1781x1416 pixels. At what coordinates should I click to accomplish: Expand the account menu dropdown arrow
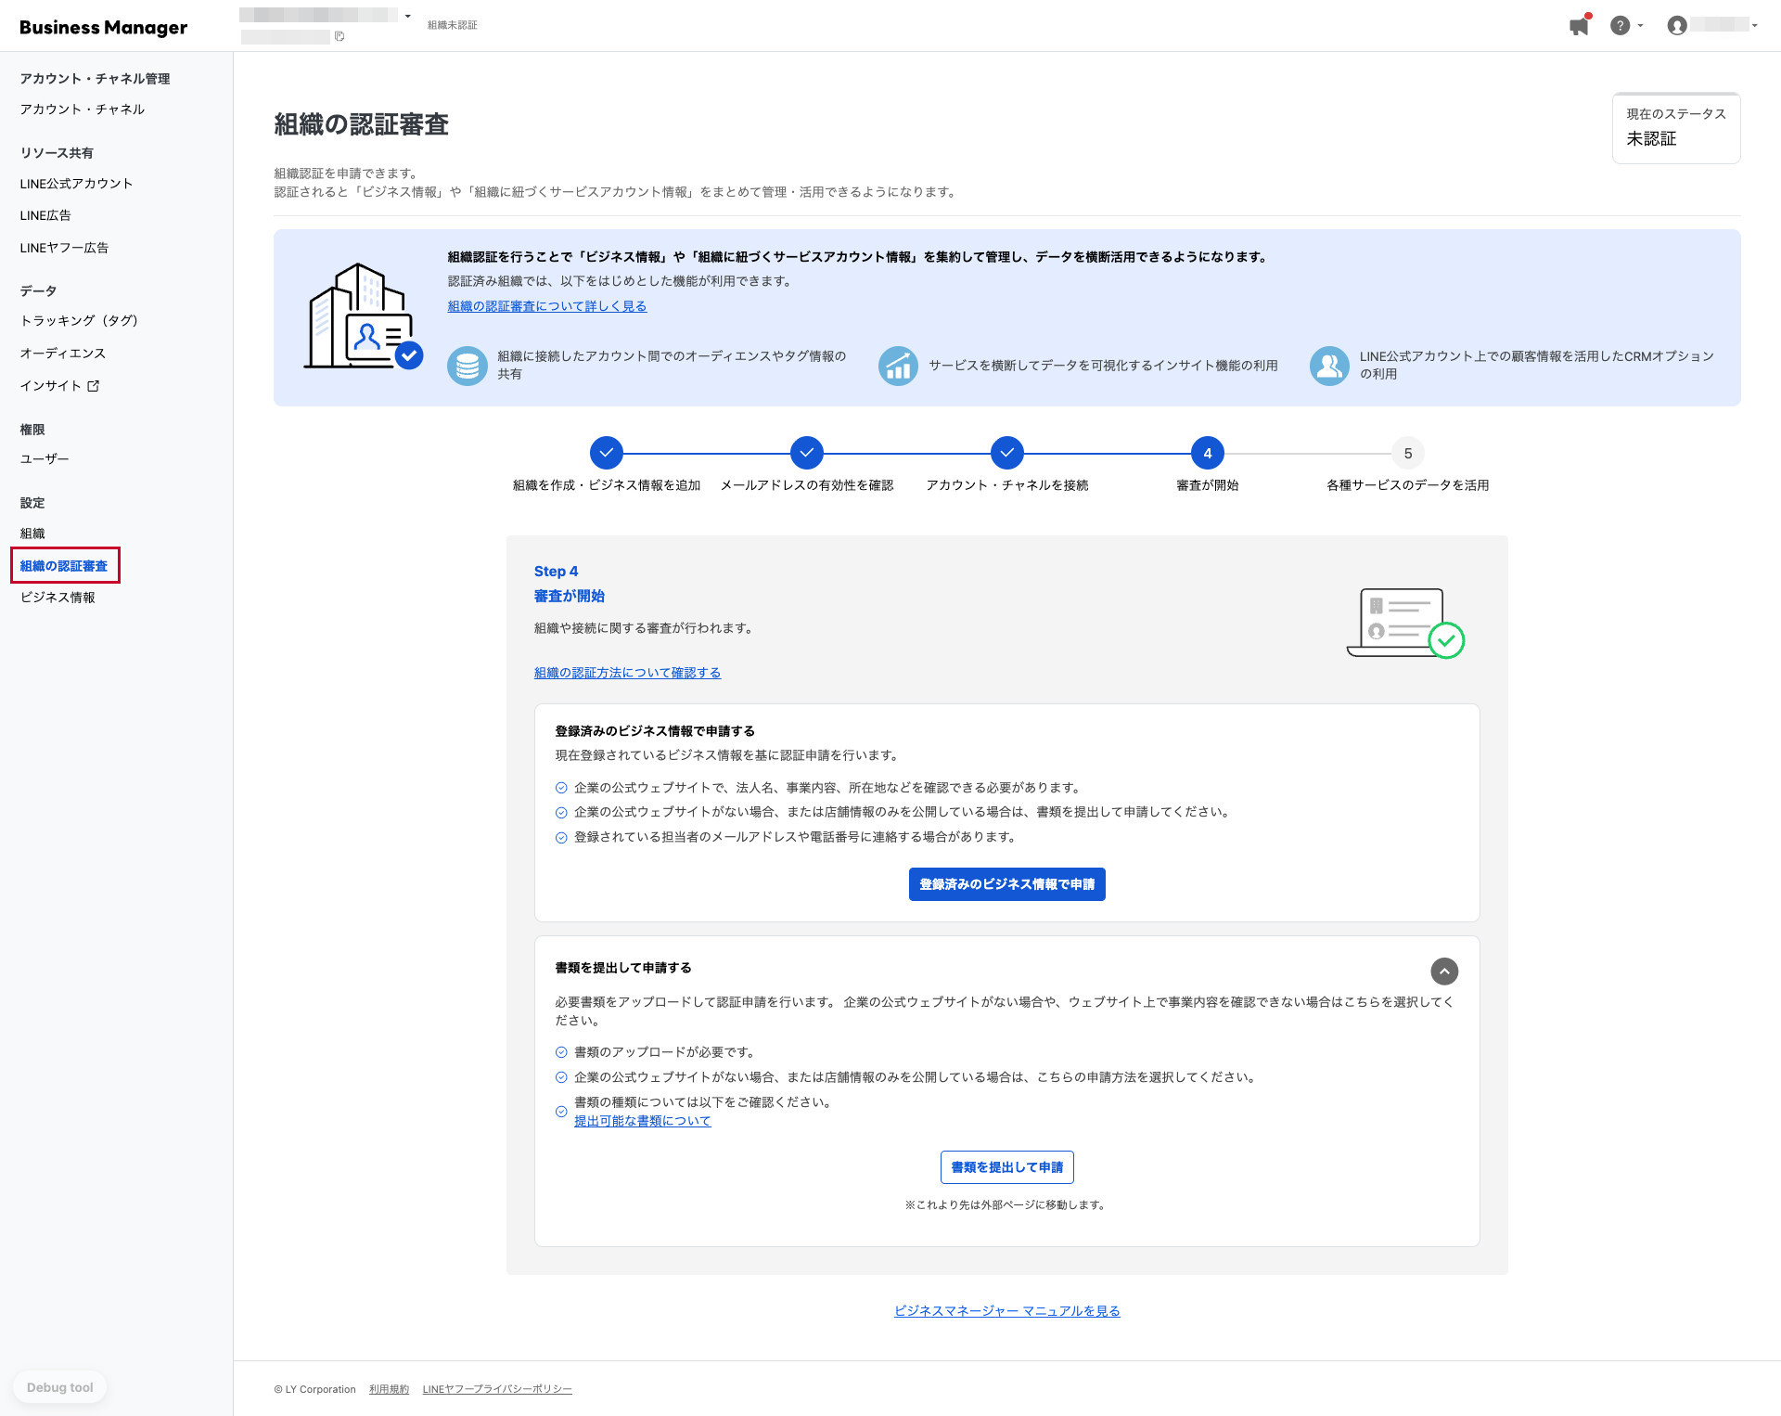pos(1755,26)
